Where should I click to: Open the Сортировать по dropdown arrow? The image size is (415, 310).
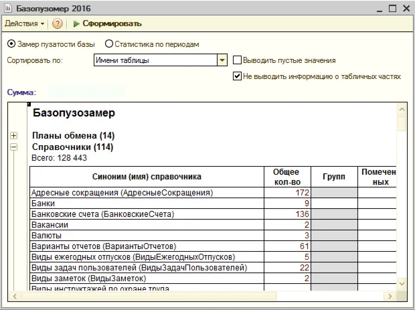223,60
